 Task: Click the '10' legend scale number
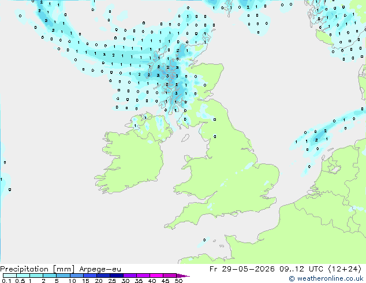click(72, 281)
